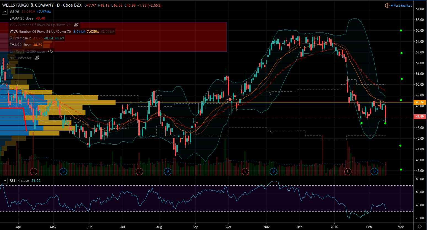
Task: Select the SMMA 20 close indicator legend
Action: (22, 18)
